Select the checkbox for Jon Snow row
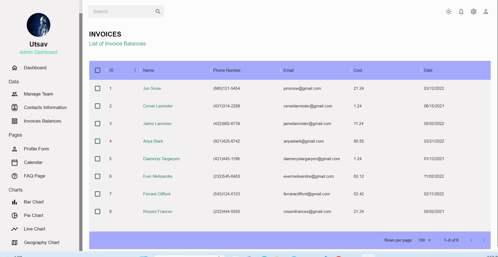This screenshot has height=257, width=498. (98, 88)
